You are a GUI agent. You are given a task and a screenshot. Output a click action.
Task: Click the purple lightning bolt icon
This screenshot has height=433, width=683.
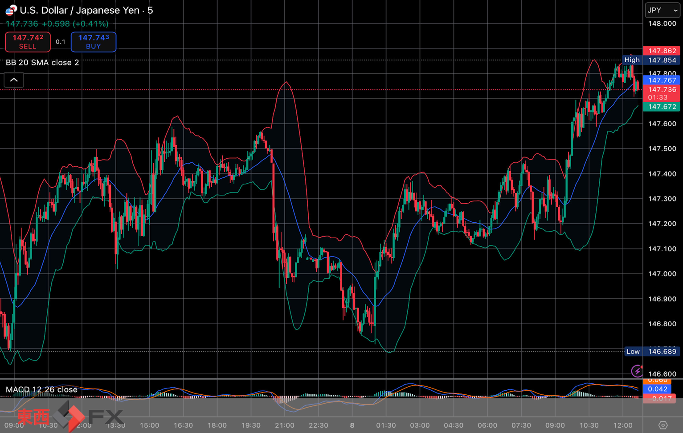coord(637,370)
